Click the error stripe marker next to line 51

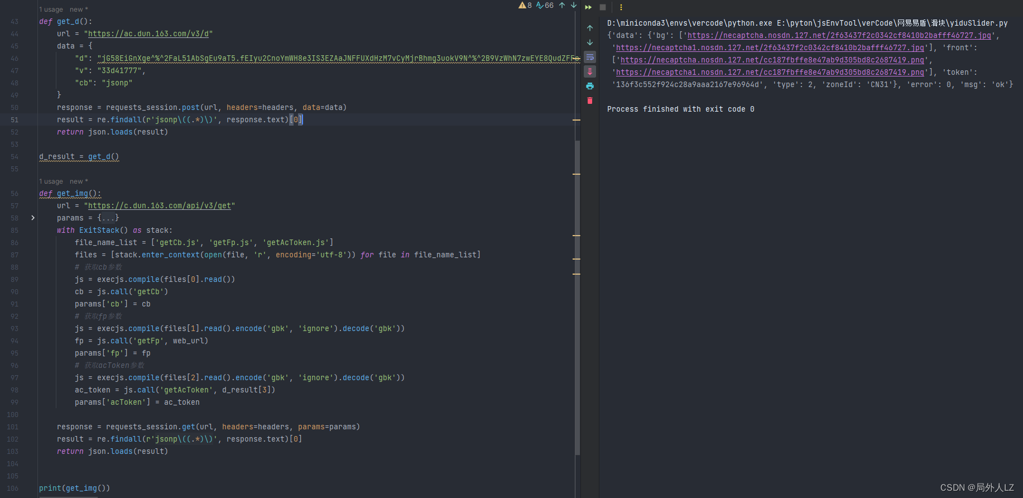577,119
